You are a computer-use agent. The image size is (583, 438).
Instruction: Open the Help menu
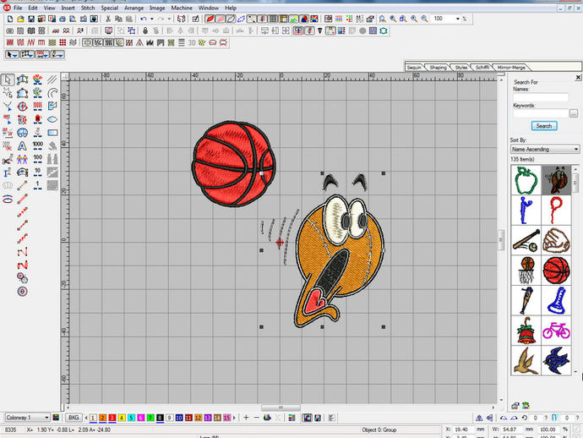tap(231, 8)
